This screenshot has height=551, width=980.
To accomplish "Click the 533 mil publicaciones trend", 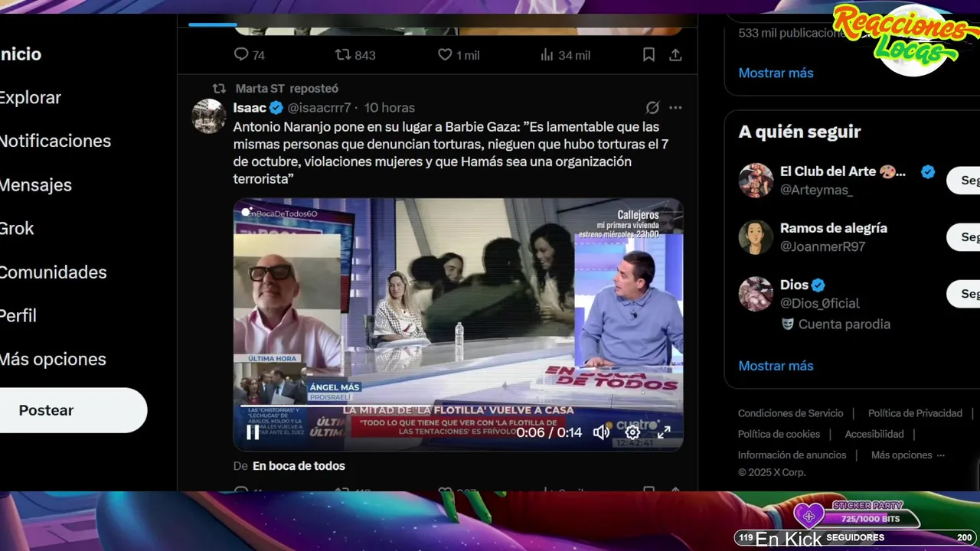I will tap(792, 34).
